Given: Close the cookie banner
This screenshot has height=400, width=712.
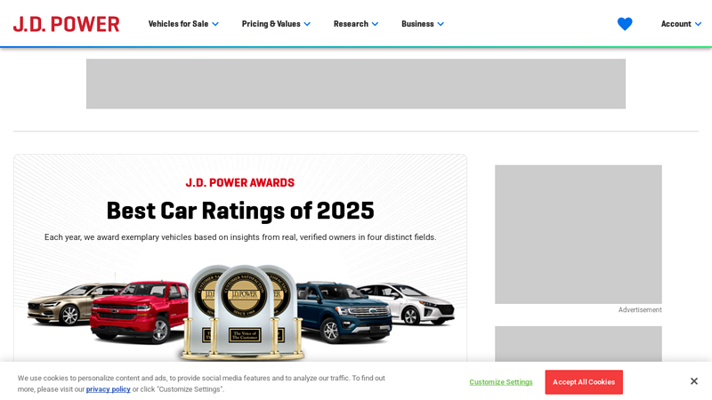Looking at the screenshot, I should pyautogui.click(x=694, y=381).
